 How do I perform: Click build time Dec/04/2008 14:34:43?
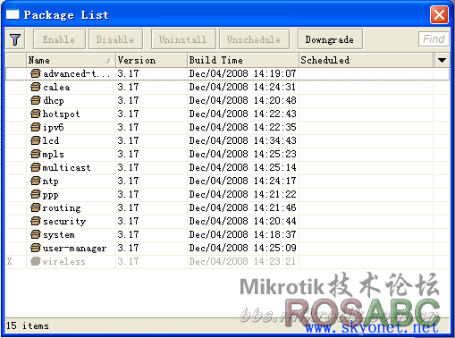[242, 140]
